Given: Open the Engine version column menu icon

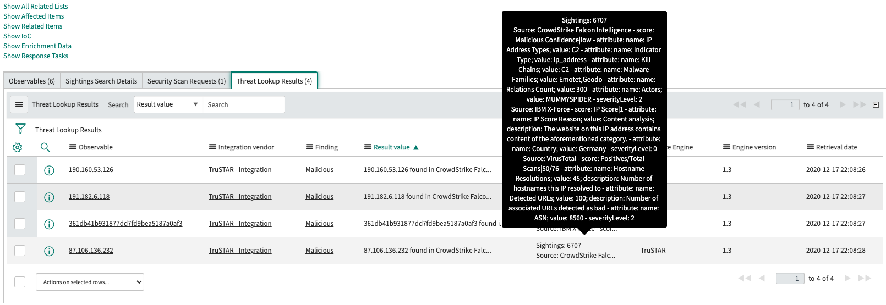Looking at the screenshot, I should 726,147.
